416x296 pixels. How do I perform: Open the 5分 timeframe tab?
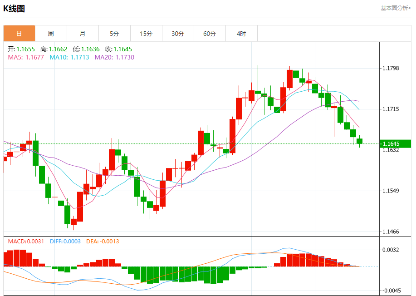114,34
